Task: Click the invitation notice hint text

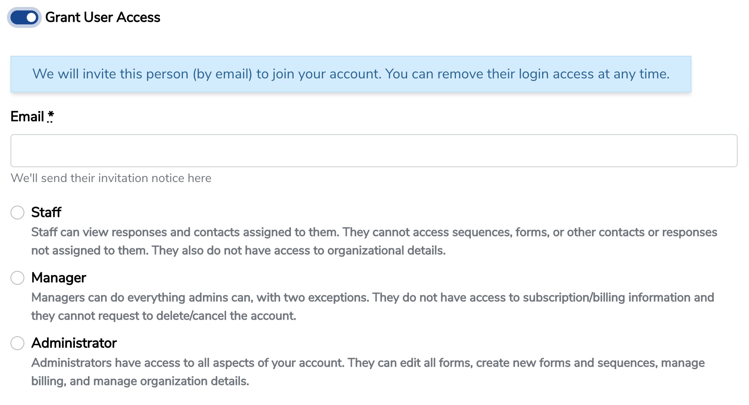Action: [111, 178]
